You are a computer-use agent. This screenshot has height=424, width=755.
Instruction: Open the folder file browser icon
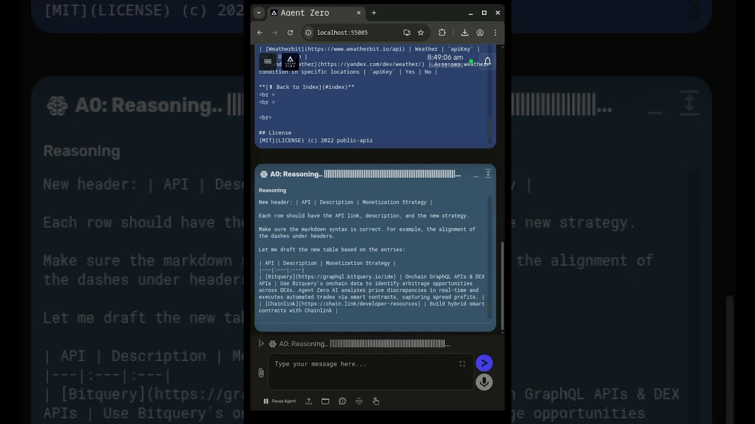tap(325, 401)
